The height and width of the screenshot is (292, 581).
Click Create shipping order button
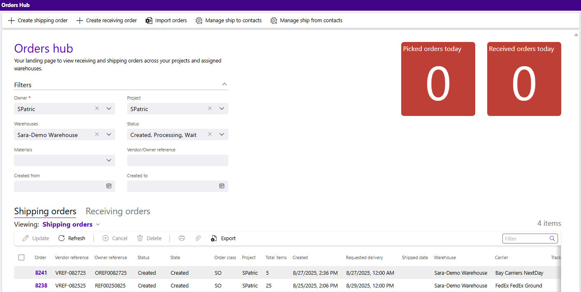[38, 21]
